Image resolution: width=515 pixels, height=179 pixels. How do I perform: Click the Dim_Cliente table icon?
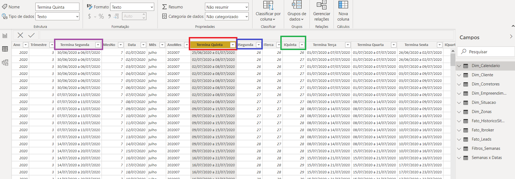click(x=466, y=75)
